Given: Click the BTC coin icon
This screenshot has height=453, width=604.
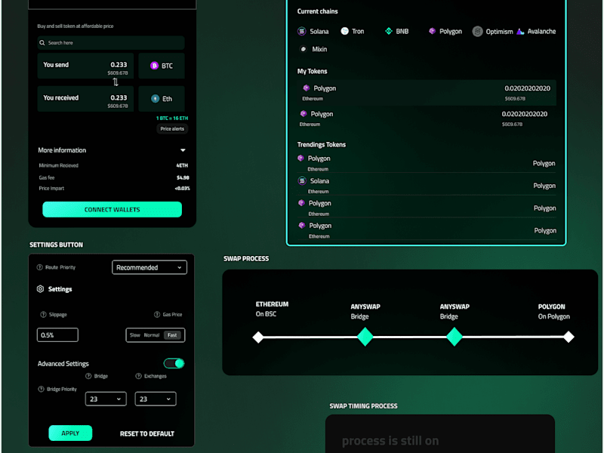Looking at the screenshot, I should 154,66.
